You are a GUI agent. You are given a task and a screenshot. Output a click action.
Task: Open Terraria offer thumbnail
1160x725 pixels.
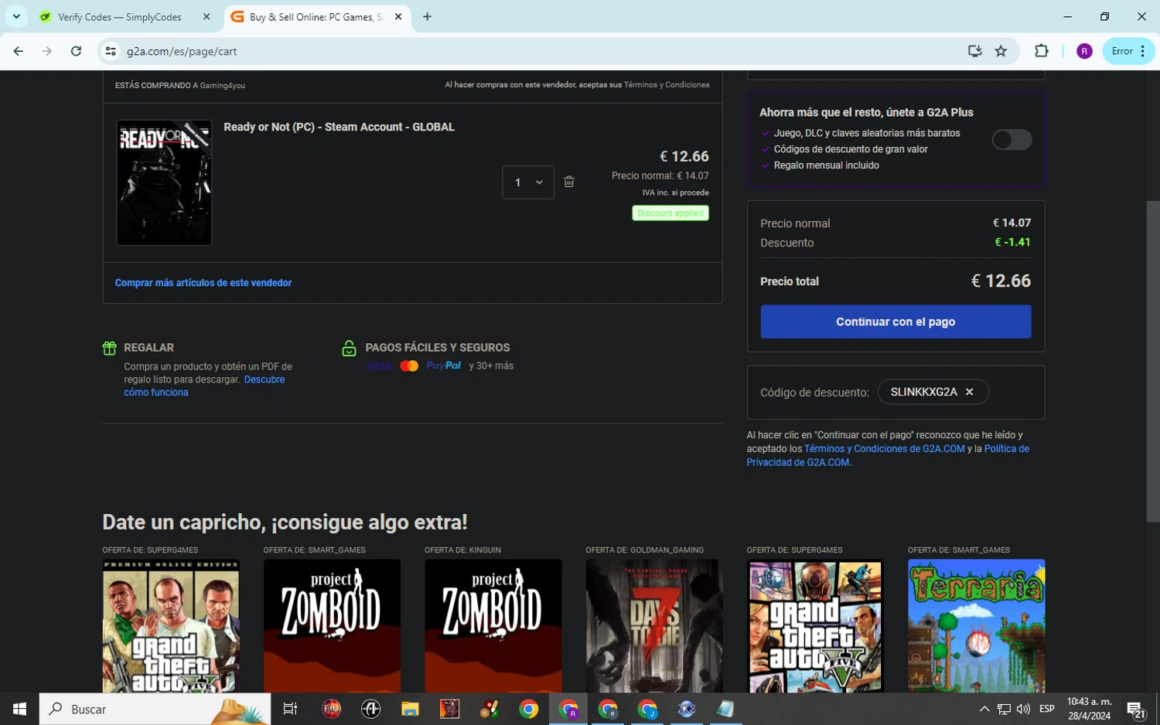click(976, 625)
